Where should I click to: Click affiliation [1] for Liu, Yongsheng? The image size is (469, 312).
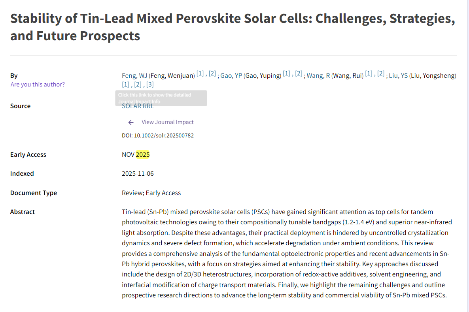tap(125, 84)
